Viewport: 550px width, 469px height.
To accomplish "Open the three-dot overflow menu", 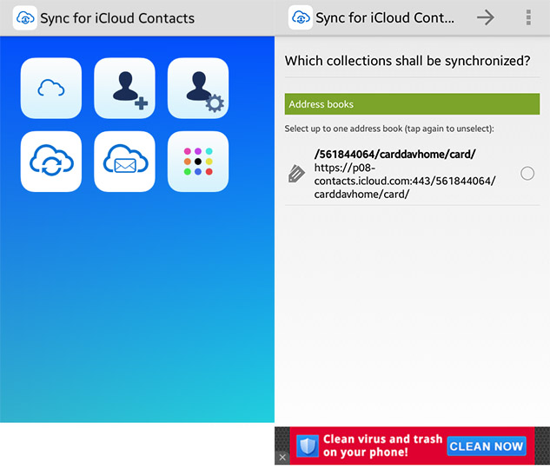I will [x=528, y=17].
